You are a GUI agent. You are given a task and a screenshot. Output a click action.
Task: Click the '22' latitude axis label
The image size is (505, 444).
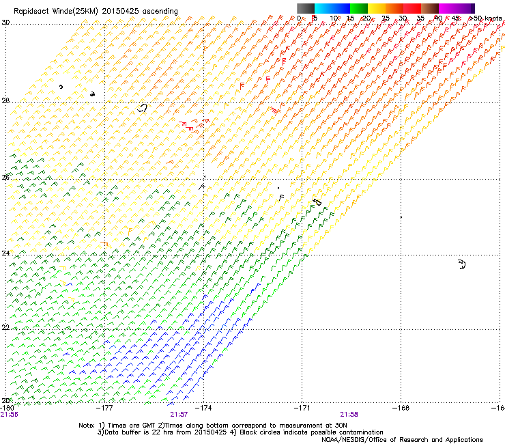(5, 328)
